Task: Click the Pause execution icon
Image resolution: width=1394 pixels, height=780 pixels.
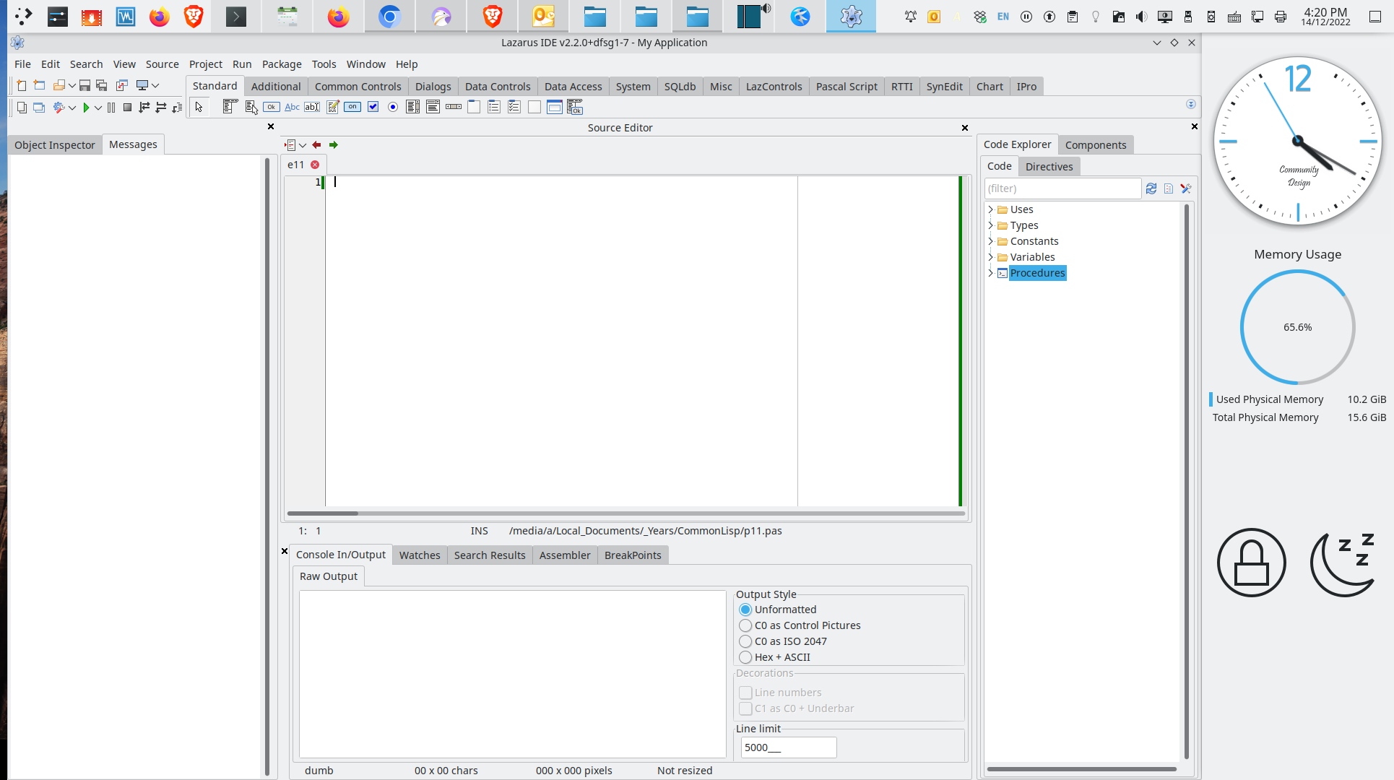Action: pos(111,108)
